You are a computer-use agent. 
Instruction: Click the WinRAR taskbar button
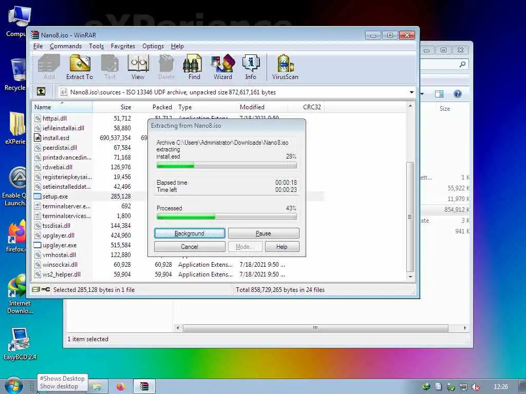144,387
